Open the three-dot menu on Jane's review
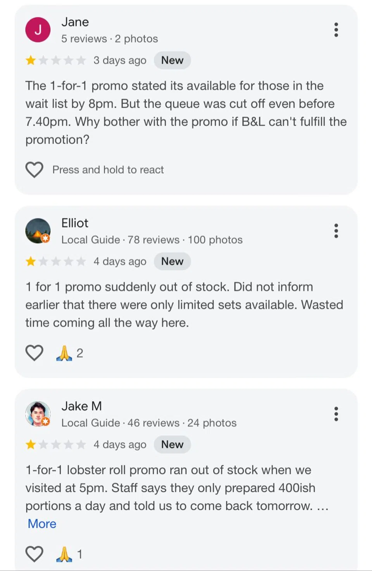Screen dimensions: 372x571 (x=336, y=30)
